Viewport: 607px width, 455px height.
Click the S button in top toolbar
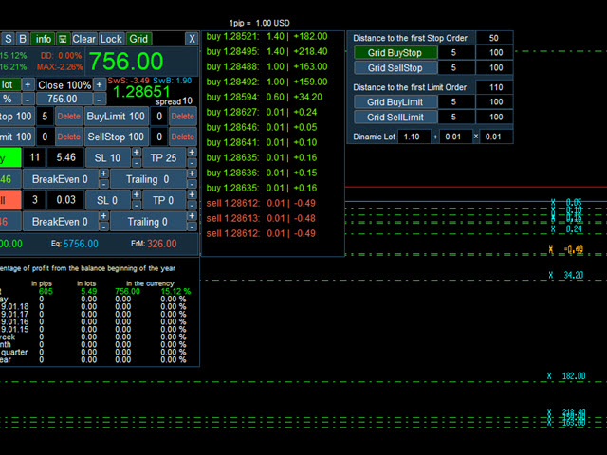(9, 39)
